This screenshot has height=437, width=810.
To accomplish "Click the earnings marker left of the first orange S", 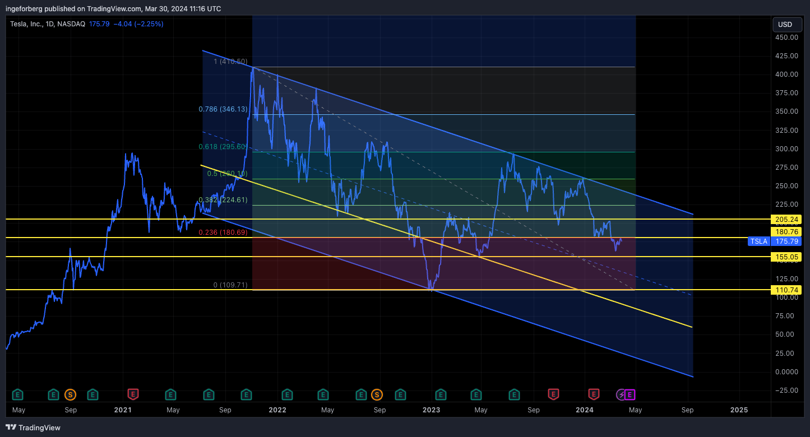I will [53, 394].
